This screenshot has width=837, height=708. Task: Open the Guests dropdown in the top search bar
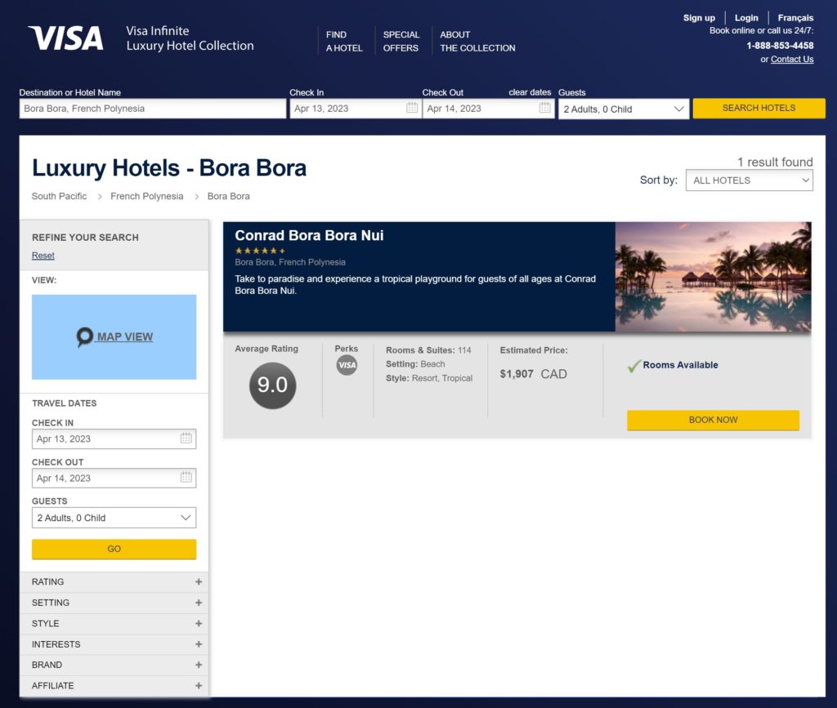(x=623, y=108)
